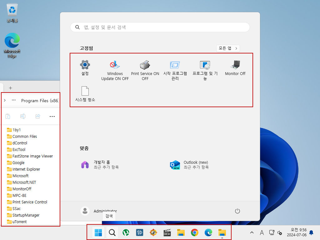
Task: Open the first File Explorer taskbar icon
Action: [x=181, y=232]
